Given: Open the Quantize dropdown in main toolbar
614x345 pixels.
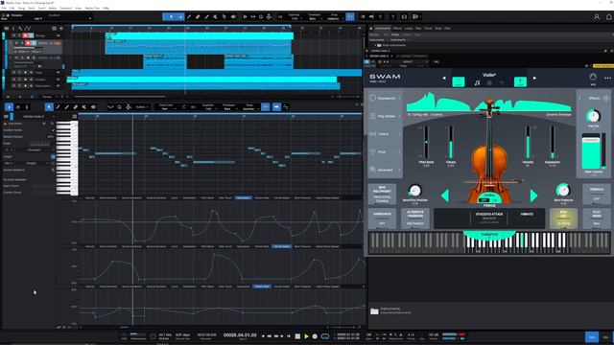Looking at the screenshot, I should click(295, 17).
